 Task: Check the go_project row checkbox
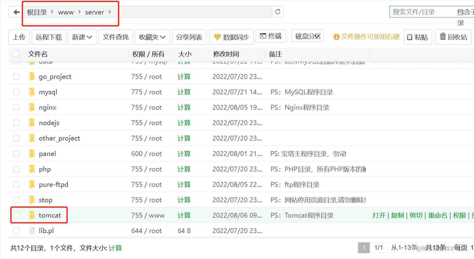[x=16, y=77]
